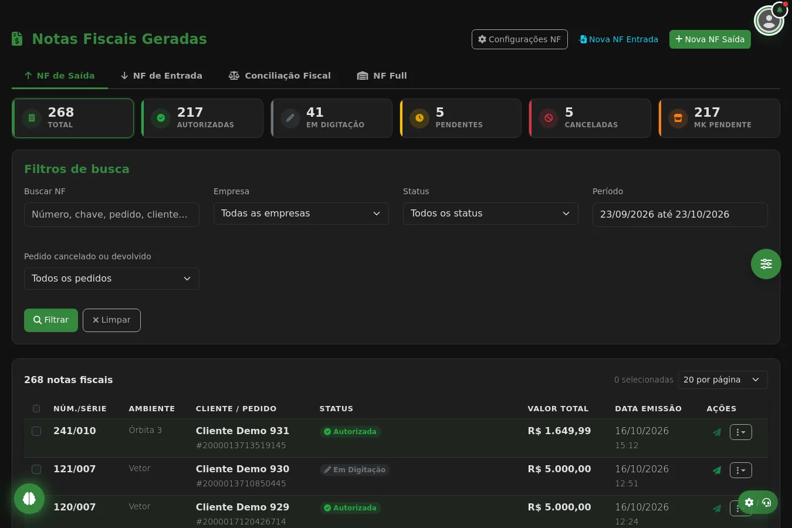The width and height of the screenshot is (792, 528).
Task: Click the MK Pendente store stat card
Action: pos(719,118)
